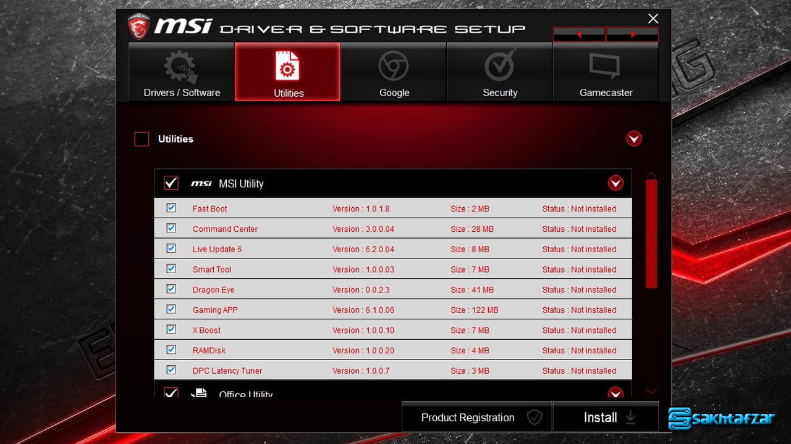Click the shield icon beside Product Registration
Screen dimensions: 791x444
(x=534, y=417)
